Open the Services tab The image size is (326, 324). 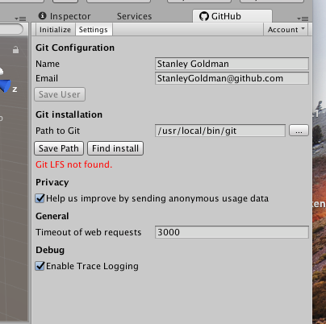pyautogui.click(x=134, y=16)
